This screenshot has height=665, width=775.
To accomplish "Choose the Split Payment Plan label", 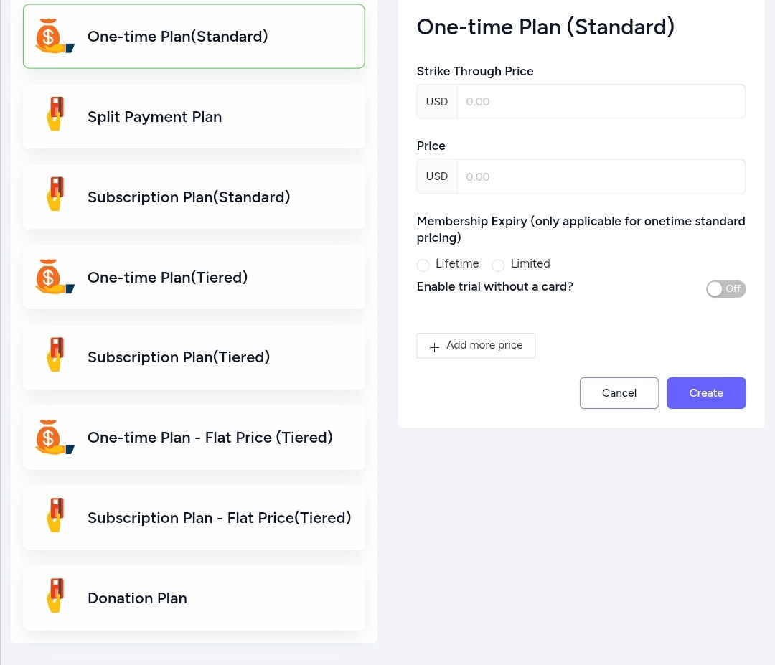I will tap(155, 117).
